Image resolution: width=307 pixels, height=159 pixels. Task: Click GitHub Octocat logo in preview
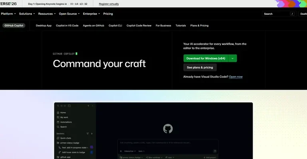tap(168, 129)
